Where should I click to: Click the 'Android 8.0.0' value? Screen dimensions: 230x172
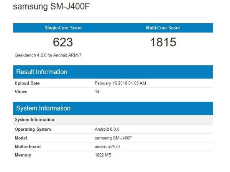(107, 129)
